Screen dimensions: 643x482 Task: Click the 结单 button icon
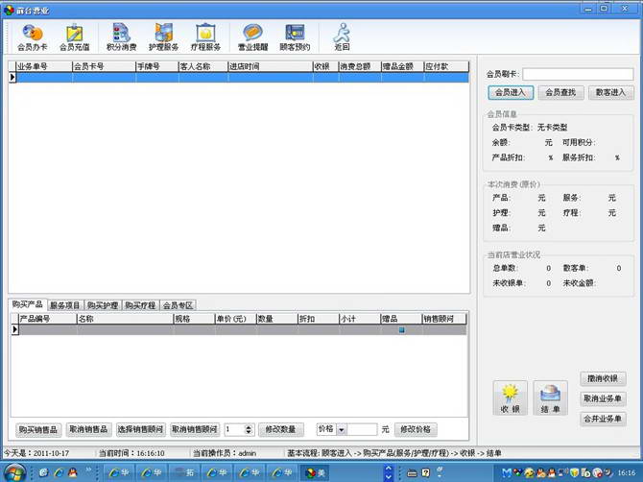550,398
